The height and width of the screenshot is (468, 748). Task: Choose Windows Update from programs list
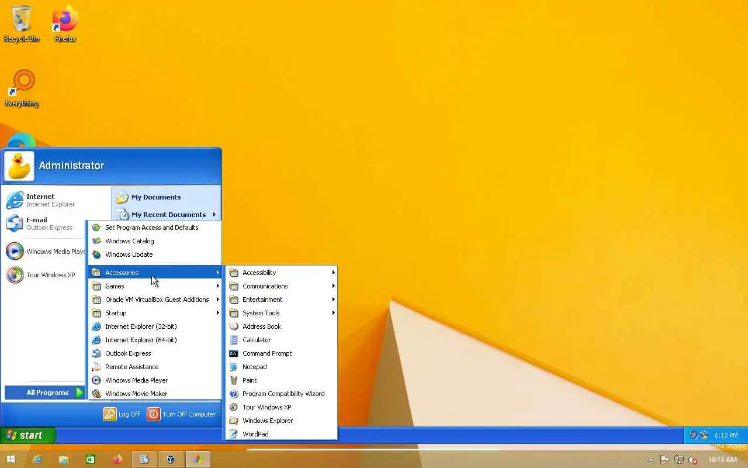coord(155,254)
